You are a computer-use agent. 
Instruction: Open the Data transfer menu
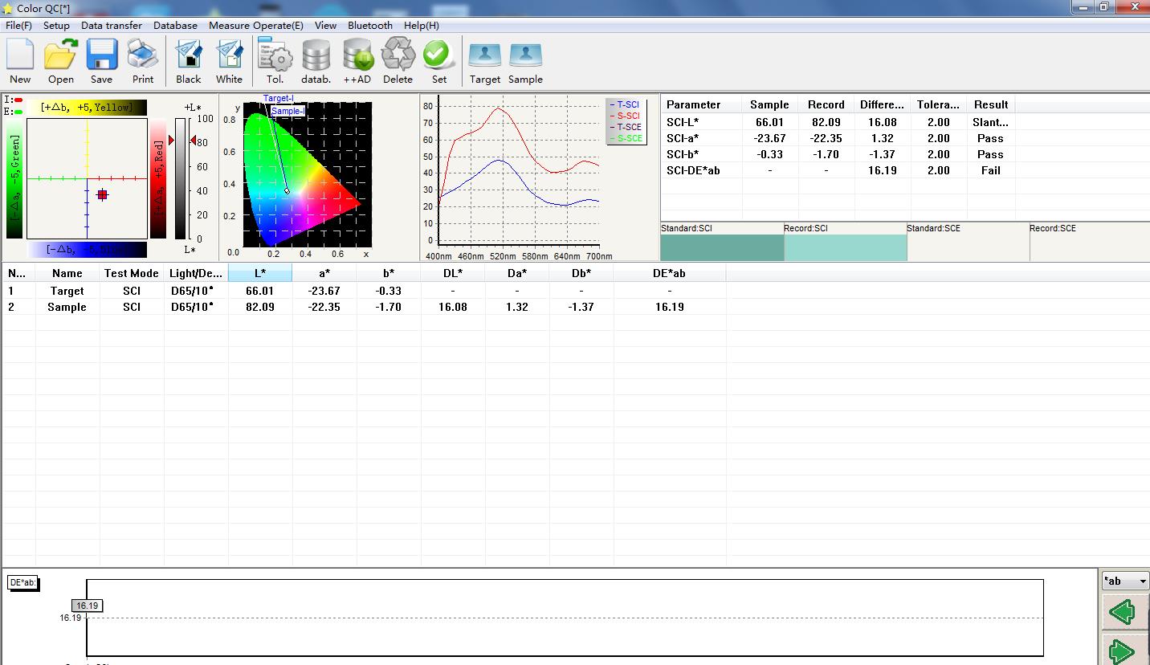pos(112,26)
